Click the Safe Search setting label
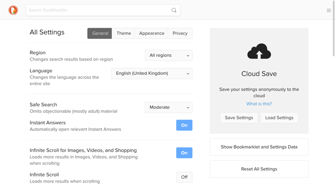Image resolution: width=335 pixels, height=188 pixels. click(44, 105)
